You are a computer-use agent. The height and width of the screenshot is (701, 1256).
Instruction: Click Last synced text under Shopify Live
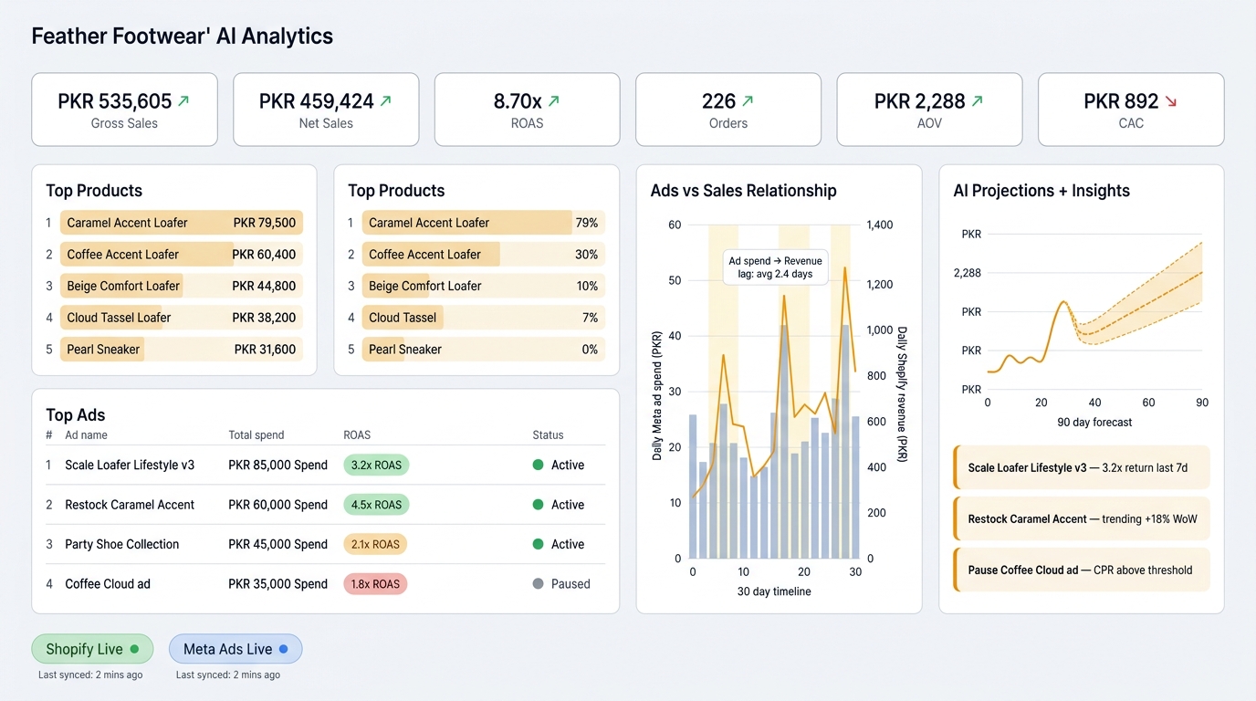click(x=90, y=675)
